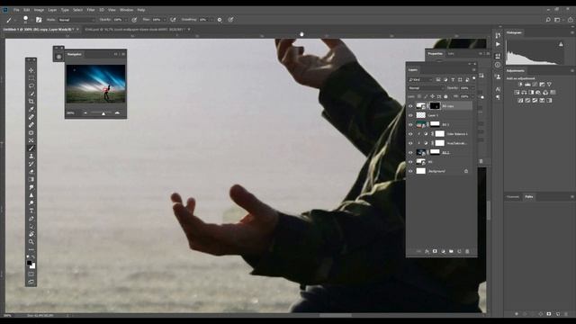Image resolution: width=576 pixels, height=324 pixels.
Task: Hide Layer 1 visibility eye
Action: click(x=410, y=115)
